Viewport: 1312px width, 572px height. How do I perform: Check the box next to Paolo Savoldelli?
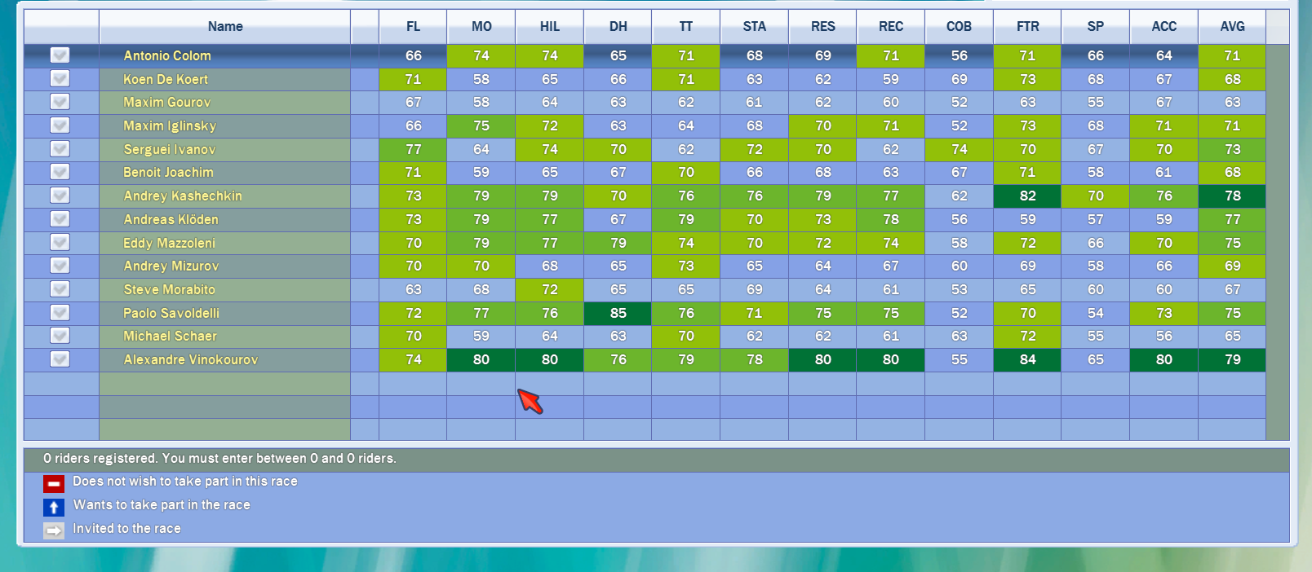[60, 313]
